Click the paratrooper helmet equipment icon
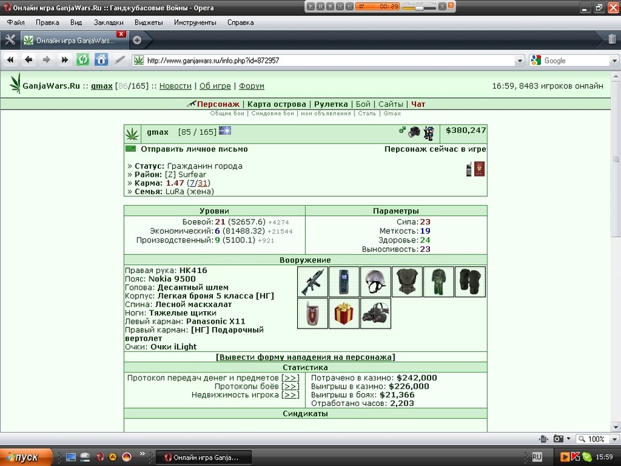 click(x=375, y=282)
